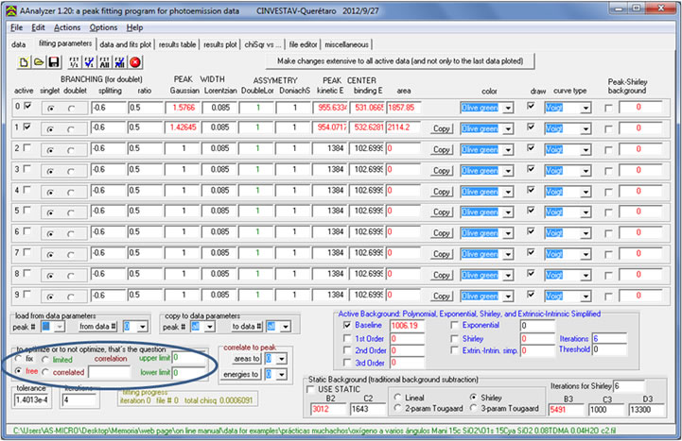The image size is (682, 441).
Task: Open the Actions menu
Action: point(67,27)
